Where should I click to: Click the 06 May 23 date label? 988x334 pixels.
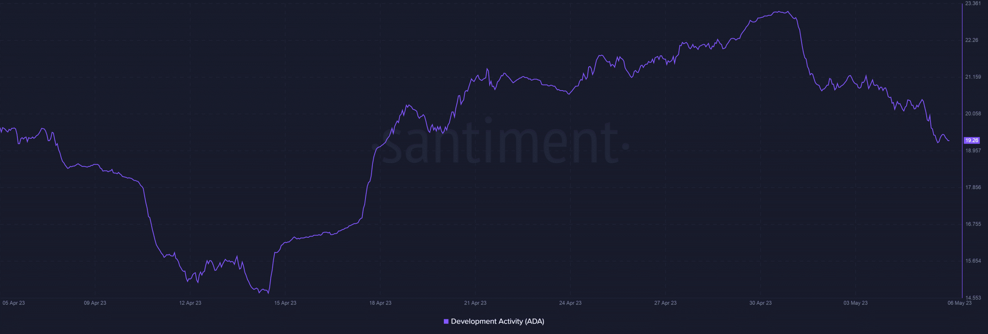point(959,303)
